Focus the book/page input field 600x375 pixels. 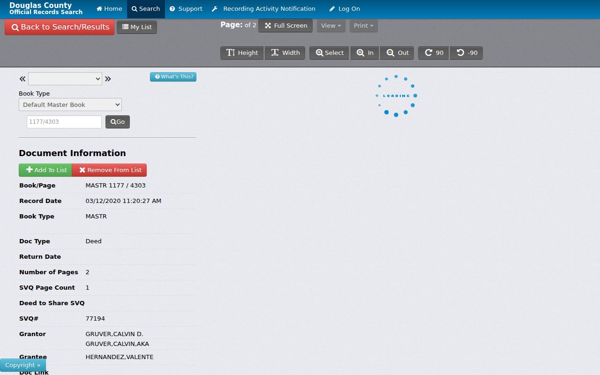click(x=64, y=122)
